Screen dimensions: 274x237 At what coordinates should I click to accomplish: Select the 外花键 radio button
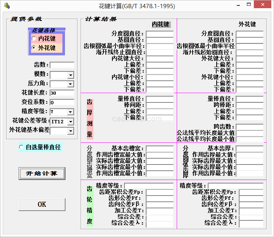pos(34,48)
